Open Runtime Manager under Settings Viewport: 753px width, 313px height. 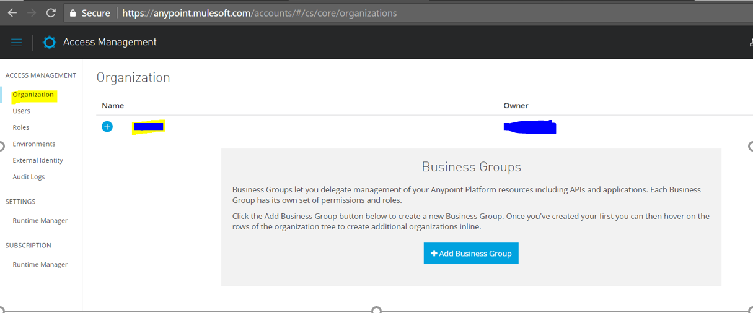[x=40, y=221]
